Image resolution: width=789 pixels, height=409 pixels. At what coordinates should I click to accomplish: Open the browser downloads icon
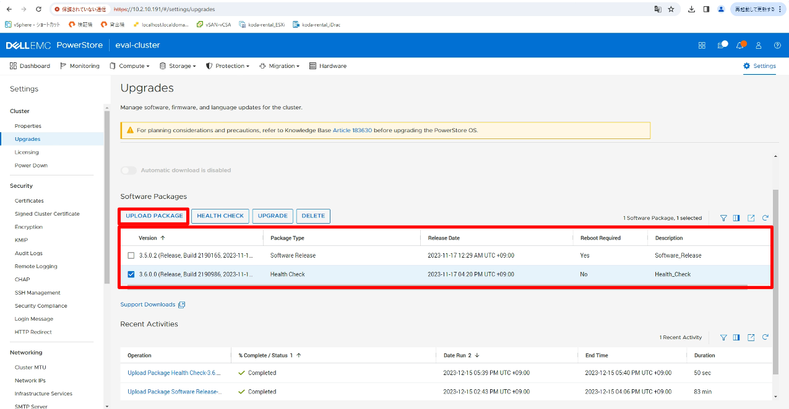pyautogui.click(x=692, y=9)
